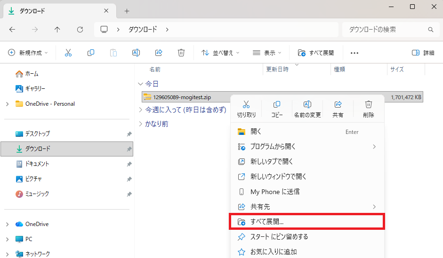Open プログラムから開く submenu
This screenshot has height=258, width=443.
pyautogui.click(x=307, y=147)
